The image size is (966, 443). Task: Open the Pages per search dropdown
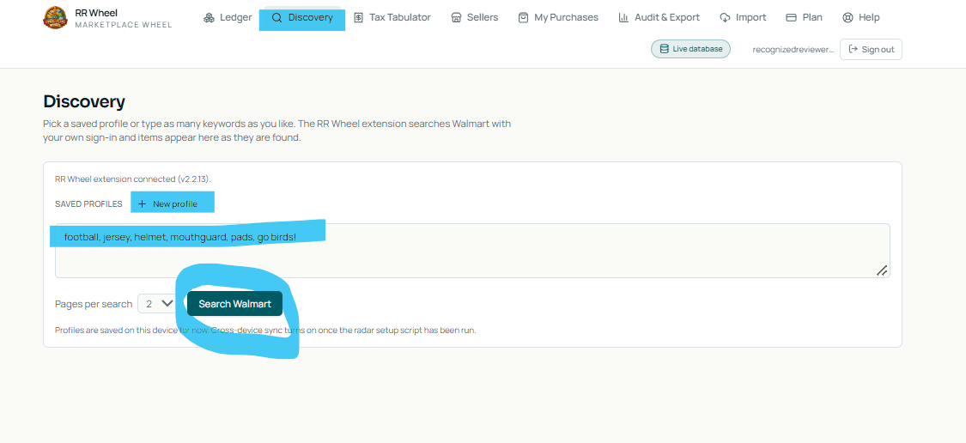(x=158, y=304)
